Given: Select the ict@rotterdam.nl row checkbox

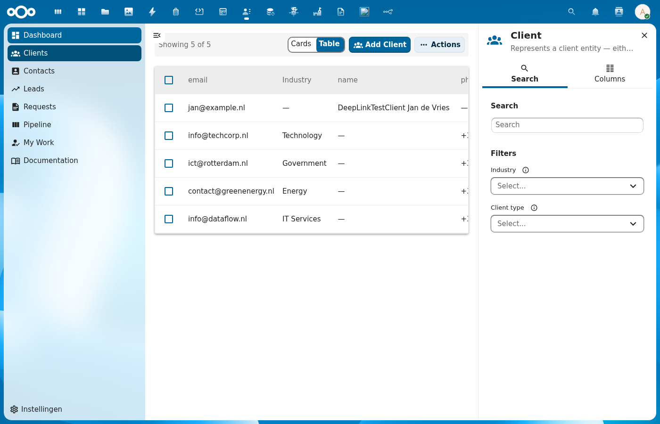Looking at the screenshot, I should point(169,163).
